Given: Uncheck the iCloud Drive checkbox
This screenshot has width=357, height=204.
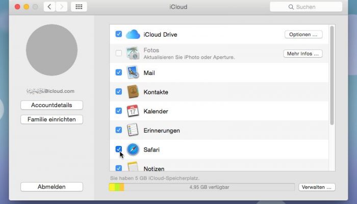Looking at the screenshot, I should [119, 34].
